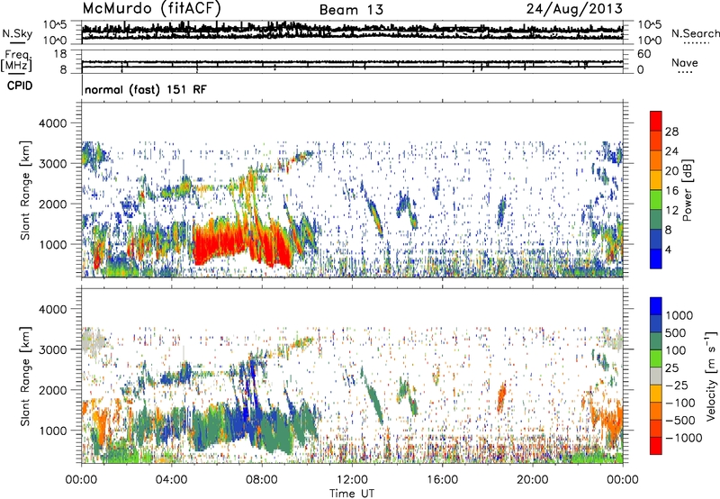Select the Beam 13 heading
Screen dimensions: 720x499
click(x=351, y=10)
